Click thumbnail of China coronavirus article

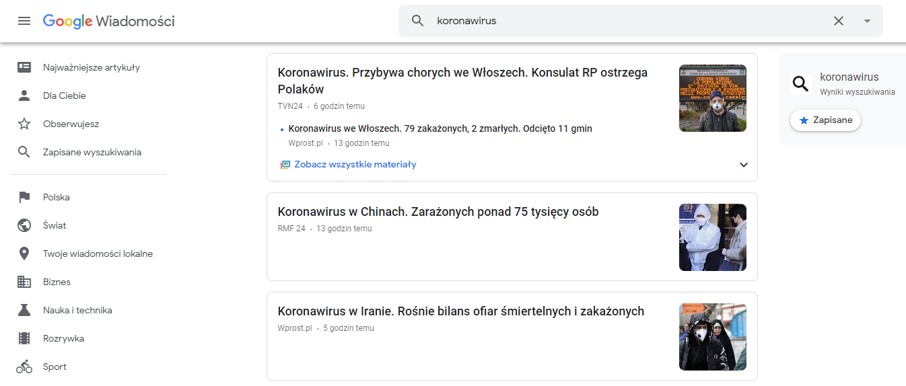pos(713,237)
